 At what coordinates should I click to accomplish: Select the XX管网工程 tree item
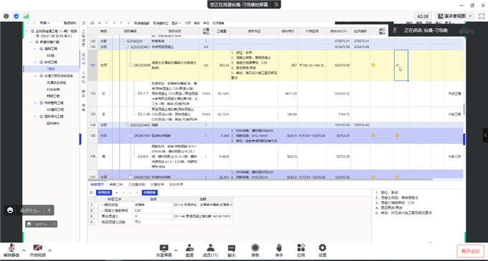[55, 110]
